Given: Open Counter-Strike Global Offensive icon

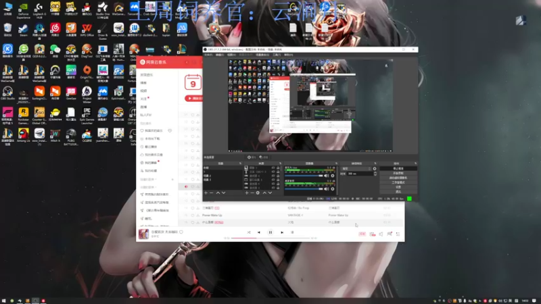Looking at the screenshot, I should click(39, 116).
